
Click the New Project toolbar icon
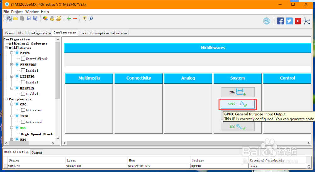[9, 19]
